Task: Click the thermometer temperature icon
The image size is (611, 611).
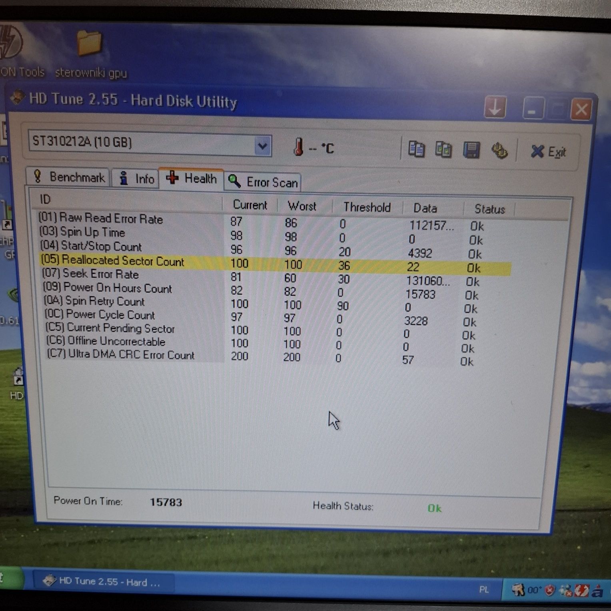Action: 298,147
